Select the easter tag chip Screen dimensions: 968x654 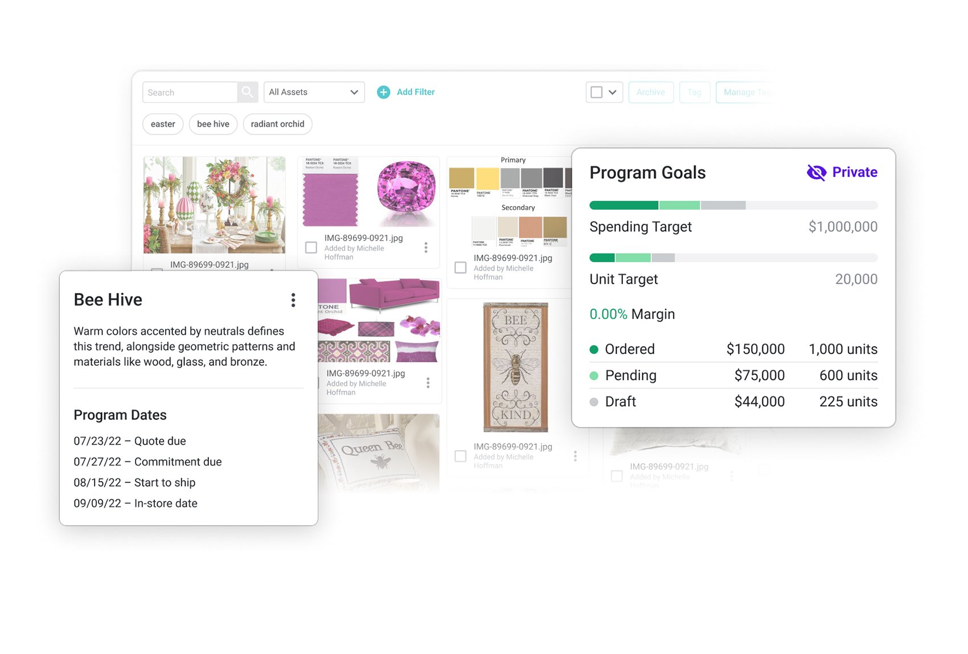163,124
